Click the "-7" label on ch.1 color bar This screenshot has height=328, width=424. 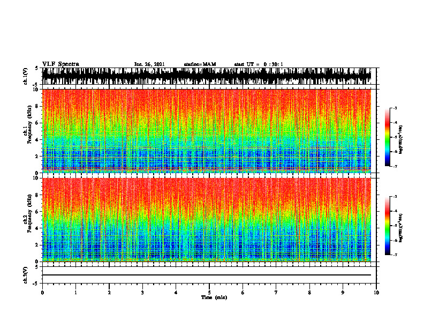[x=395, y=166]
